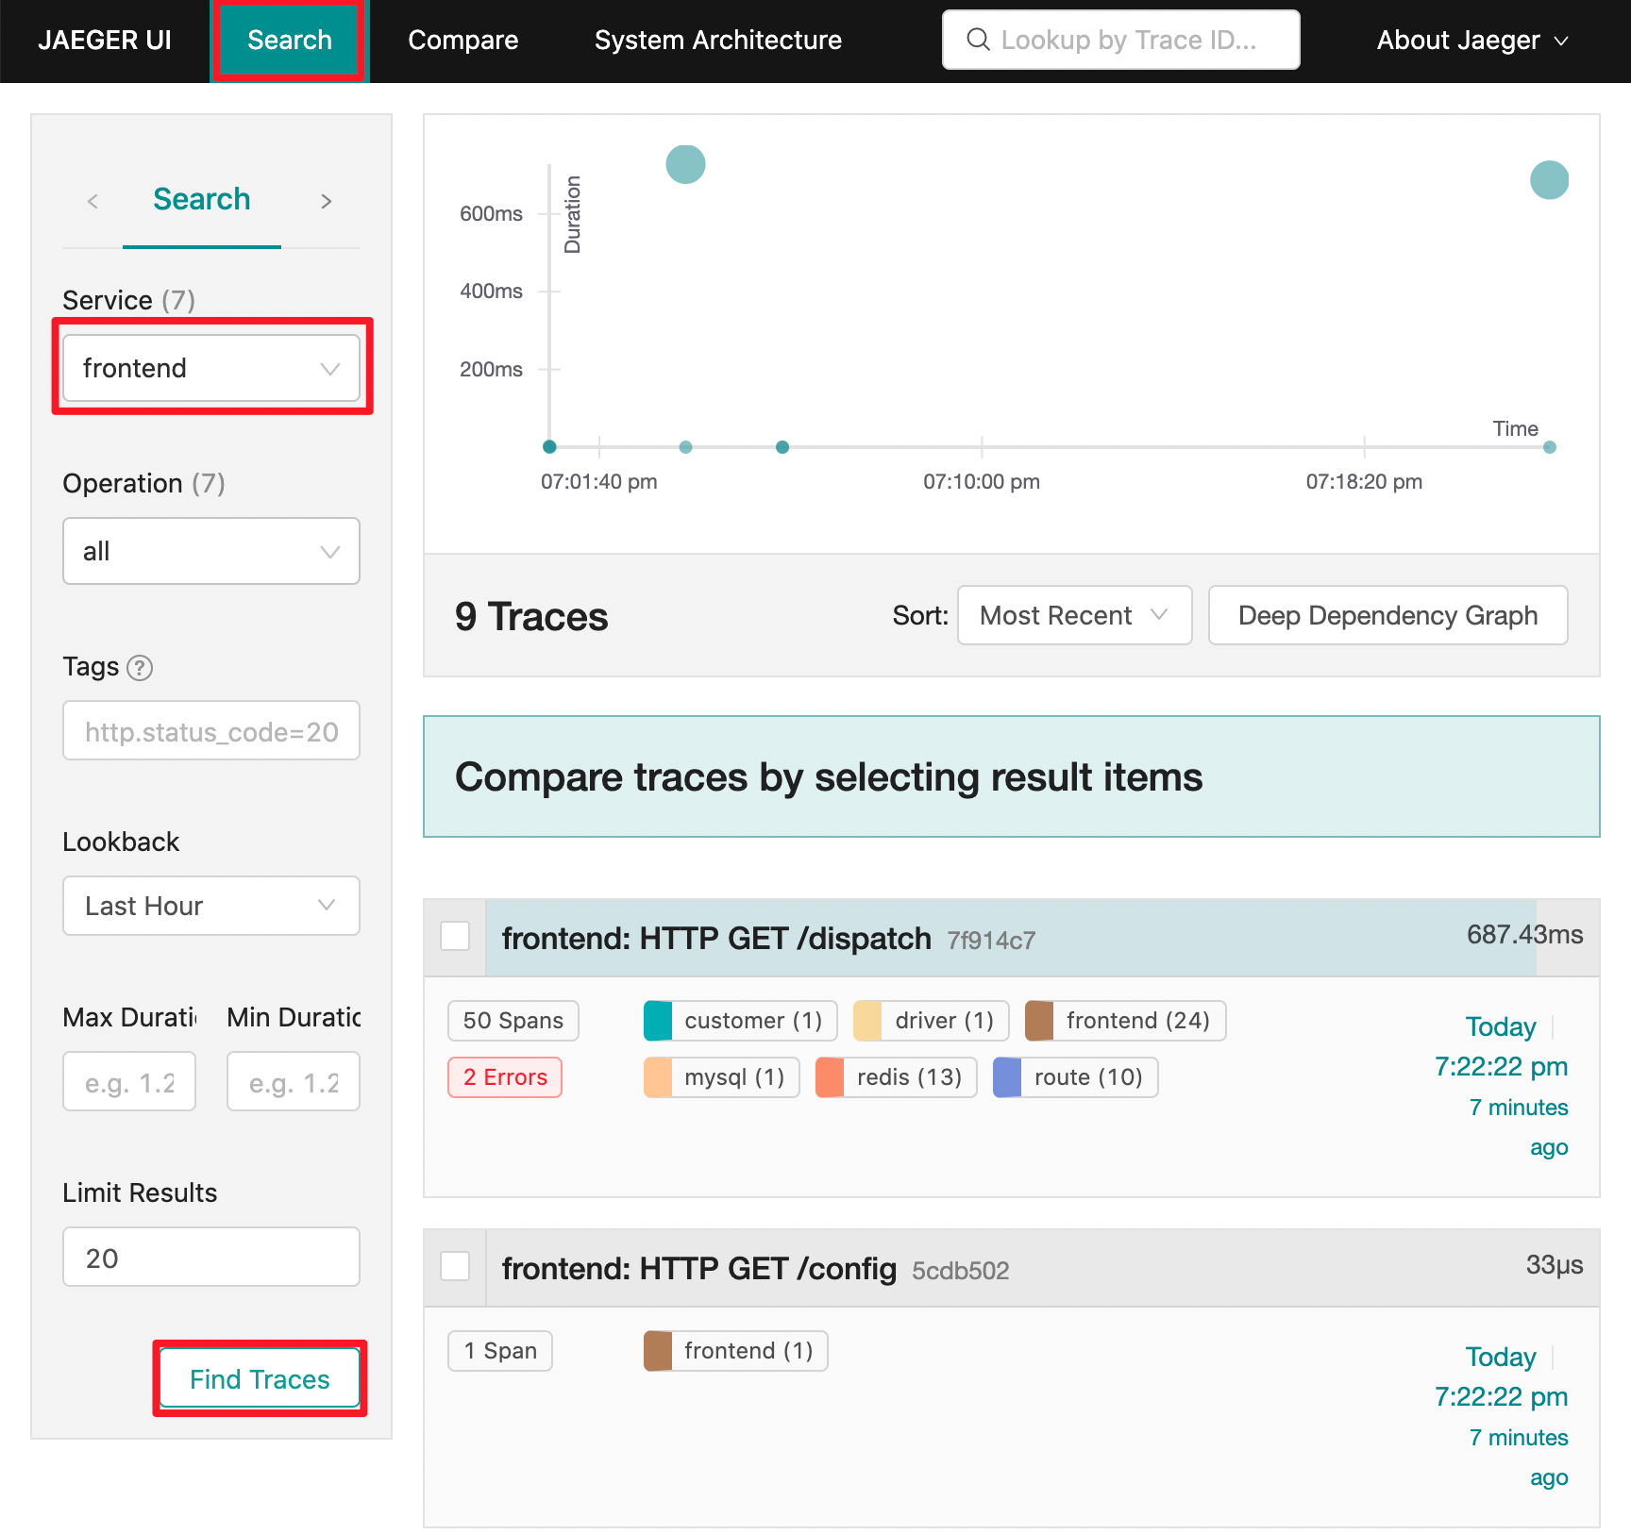Click the magnifier icon in the trace lookup box

click(979, 40)
